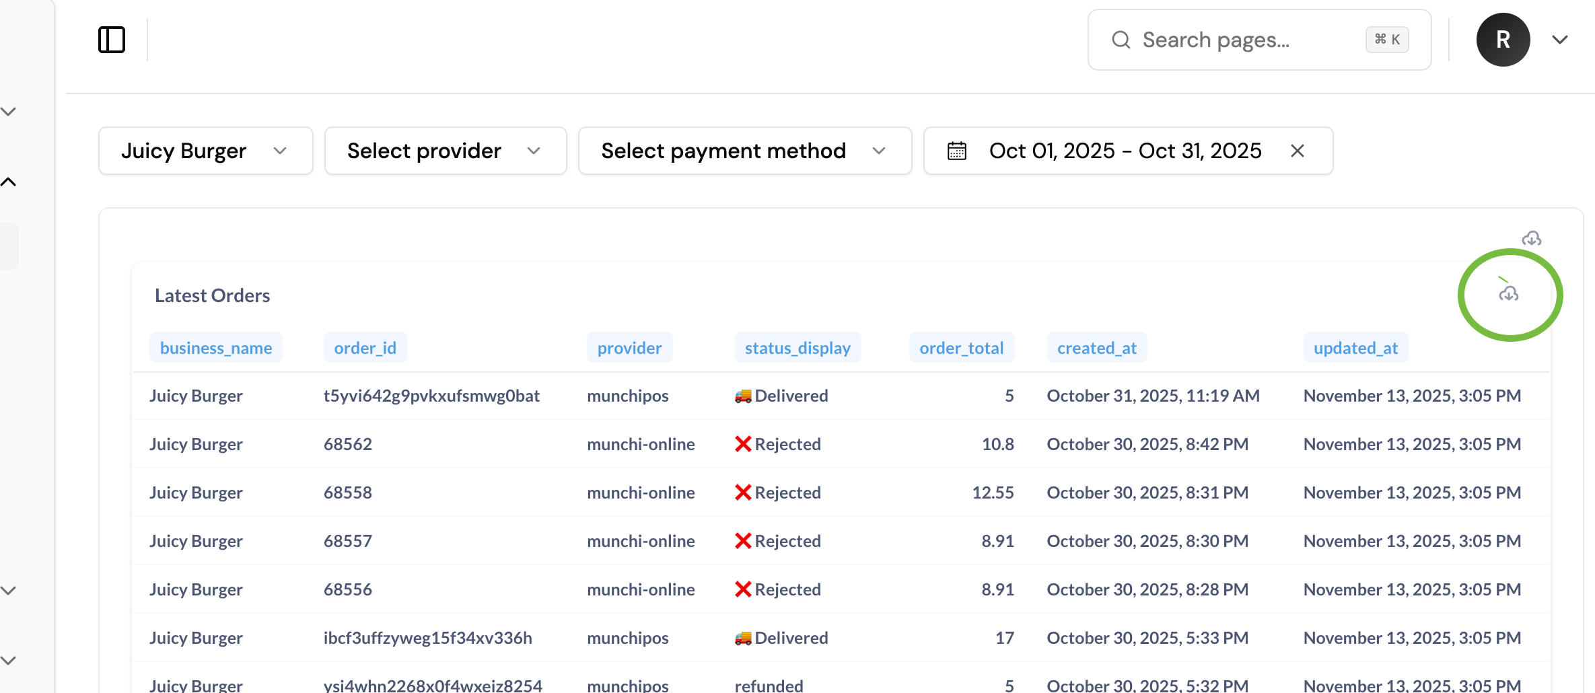The width and height of the screenshot is (1595, 693).
Task: Select order id 68558
Action: point(348,493)
